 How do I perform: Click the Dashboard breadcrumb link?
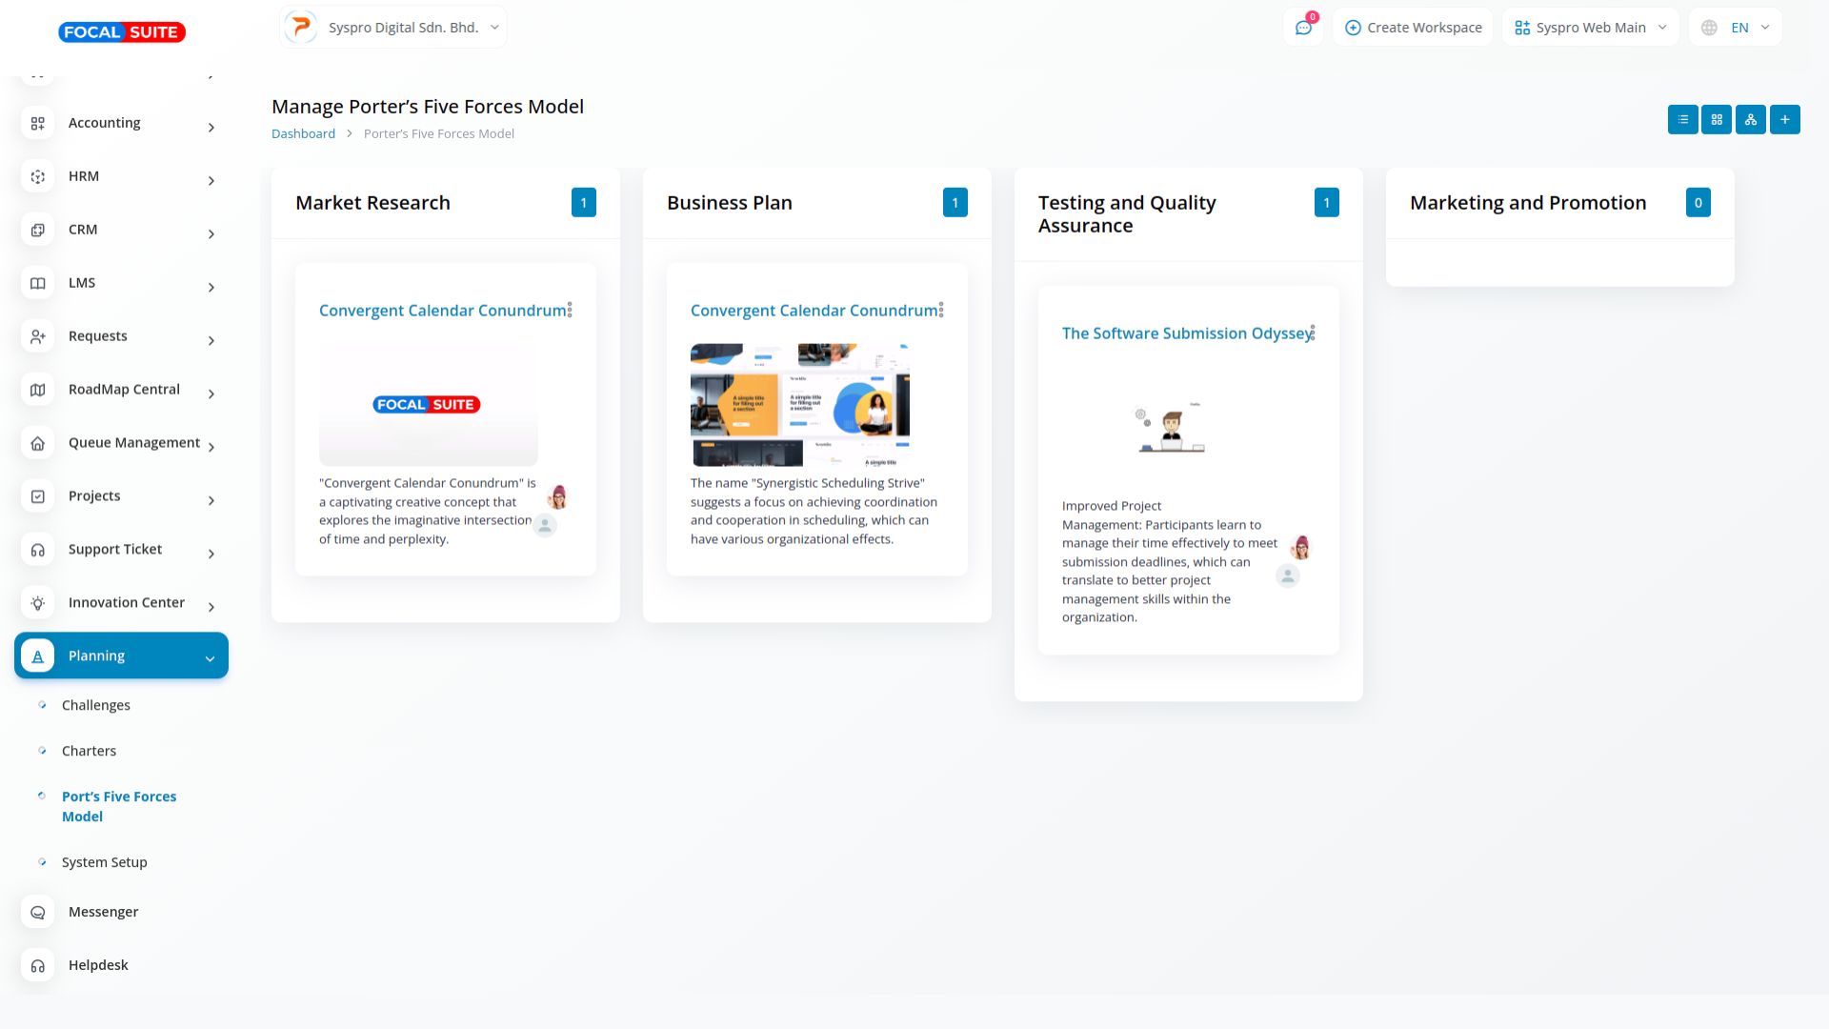point(303,133)
